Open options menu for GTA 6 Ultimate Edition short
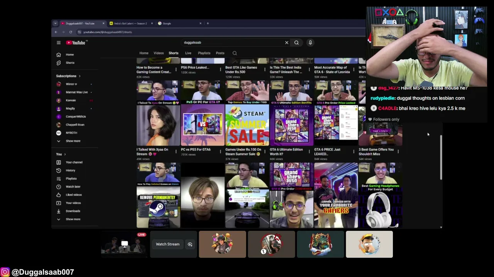 [309, 152]
